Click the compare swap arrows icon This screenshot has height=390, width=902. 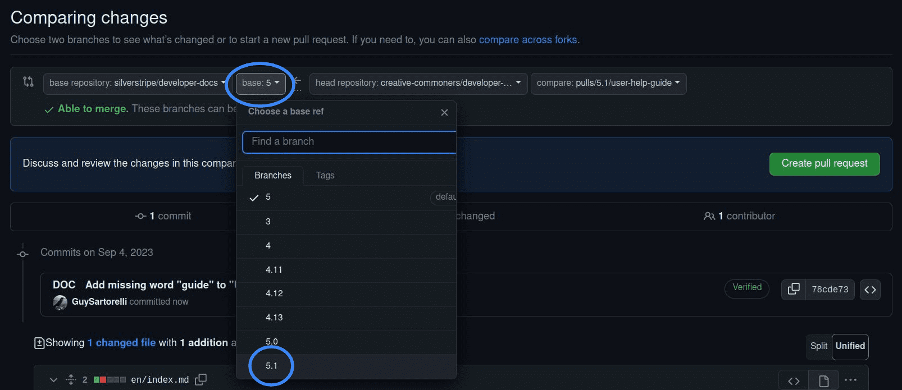(x=28, y=82)
